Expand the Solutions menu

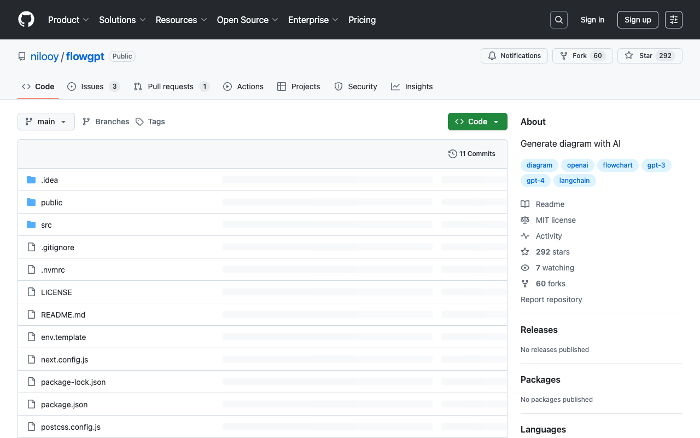click(122, 20)
